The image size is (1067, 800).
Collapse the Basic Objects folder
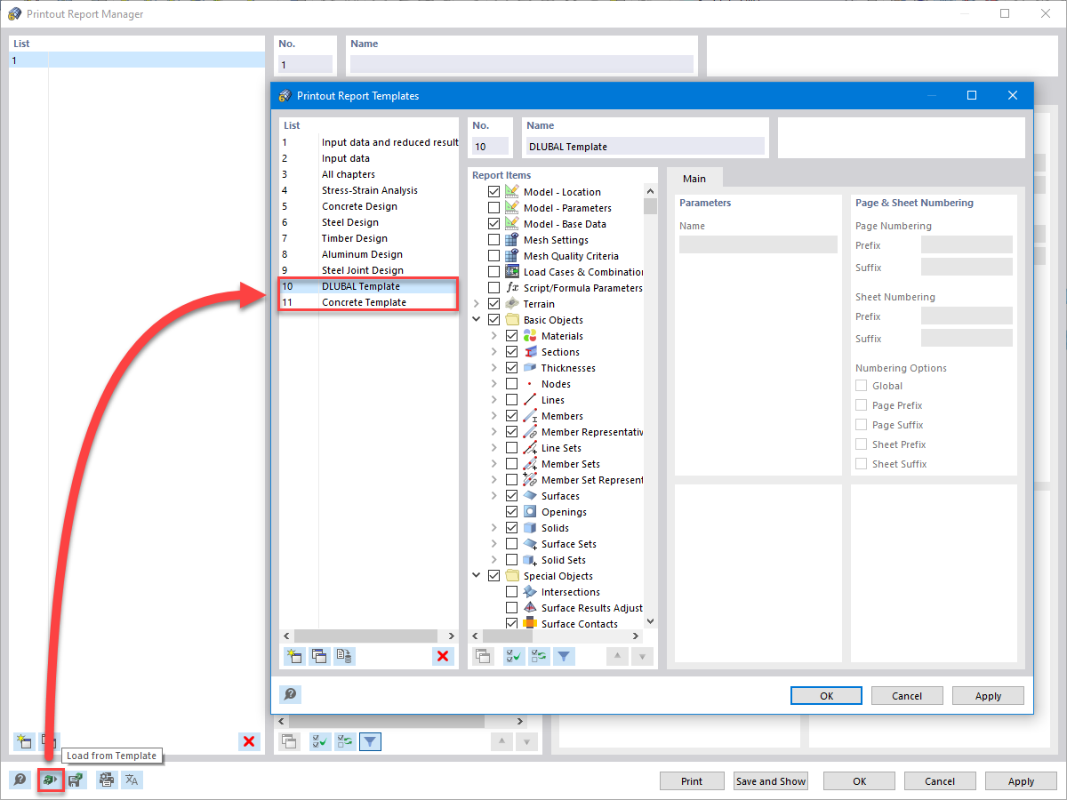[477, 320]
